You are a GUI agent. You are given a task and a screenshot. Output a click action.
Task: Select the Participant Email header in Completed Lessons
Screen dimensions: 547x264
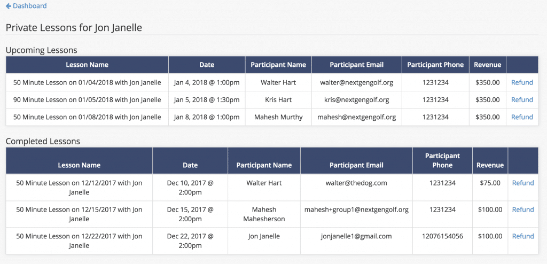click(x=356, y=165)
